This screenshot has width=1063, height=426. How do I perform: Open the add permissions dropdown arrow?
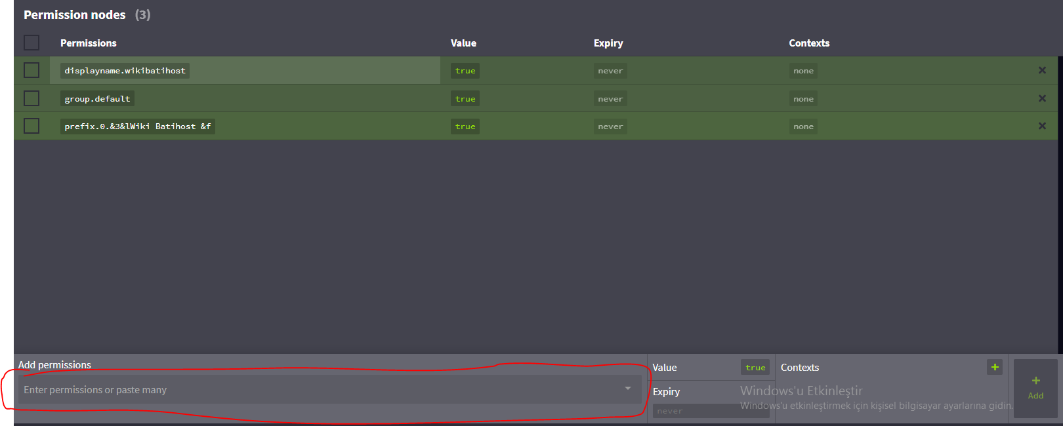[x=627, y=389]
